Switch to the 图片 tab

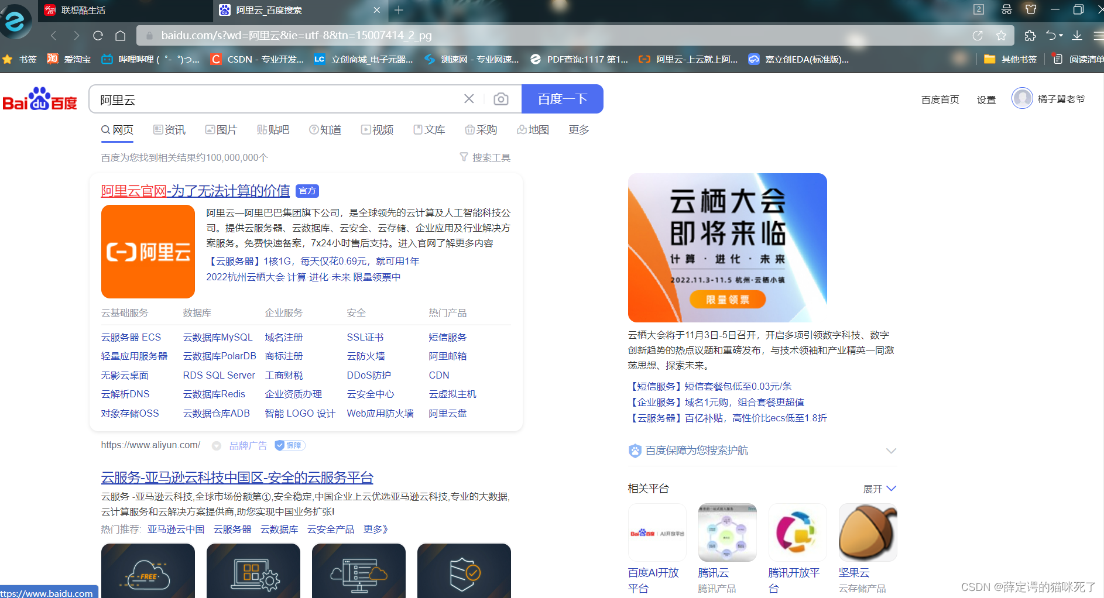[x=221, y=129]
